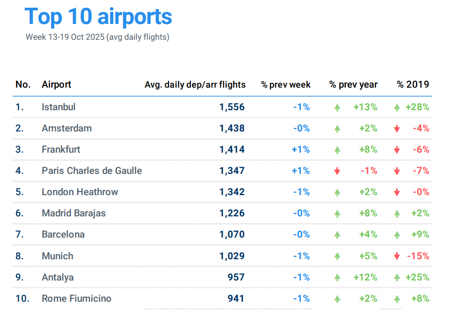Click the green up arrow beside Istanbul's +13%
This screenshot has height=313, width=451.
[337, 107]
